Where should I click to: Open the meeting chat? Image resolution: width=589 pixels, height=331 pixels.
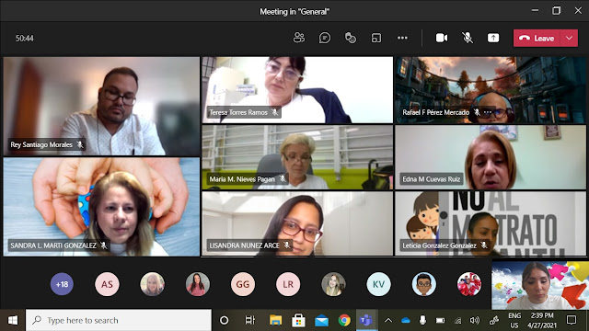pos(325,38)
